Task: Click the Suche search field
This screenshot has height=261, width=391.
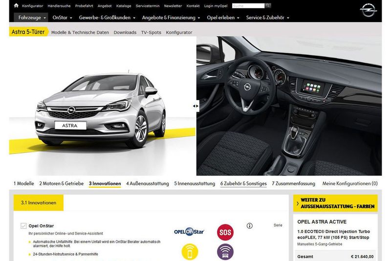Action: click(248, 5)
